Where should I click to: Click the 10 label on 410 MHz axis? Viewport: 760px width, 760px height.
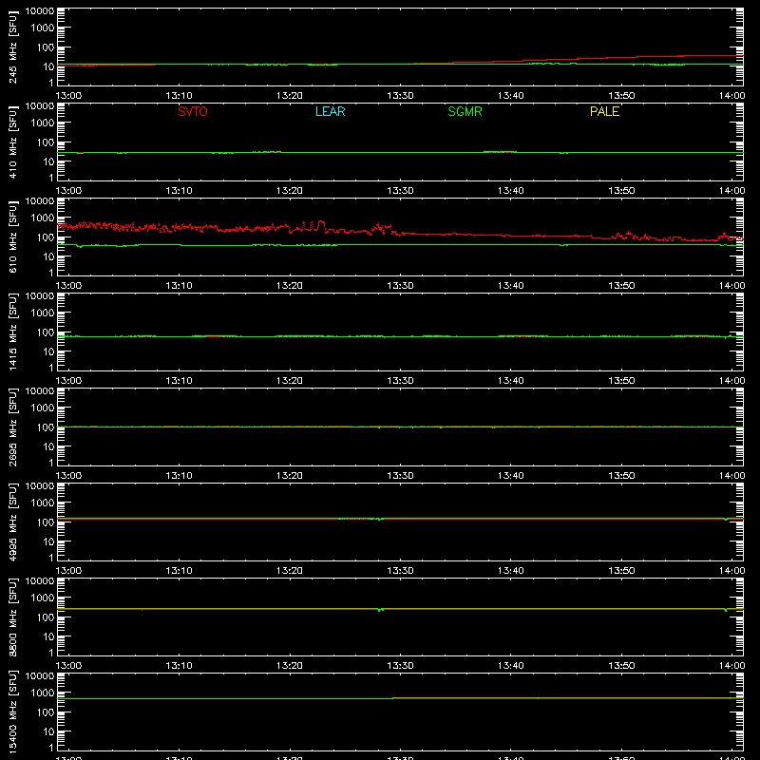48,161
